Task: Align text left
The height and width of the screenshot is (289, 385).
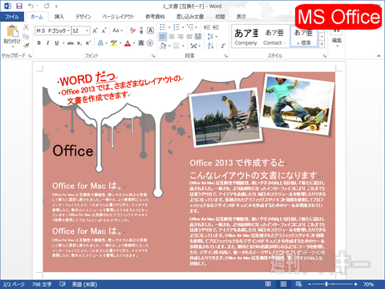Action: pyautogui.click(x=163, y=36)
